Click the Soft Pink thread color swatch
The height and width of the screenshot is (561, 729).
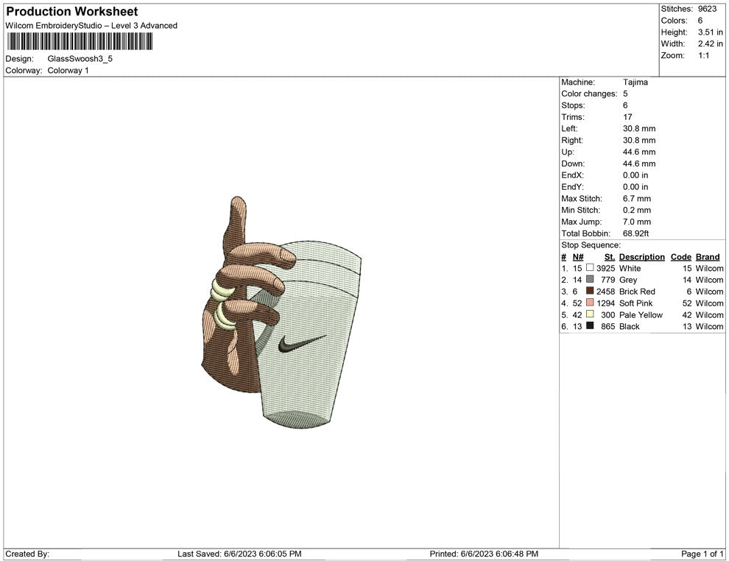pos(590,303)
